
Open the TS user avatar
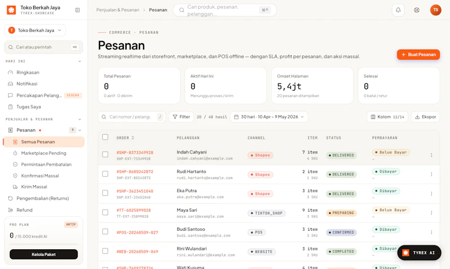coord(435,10)
